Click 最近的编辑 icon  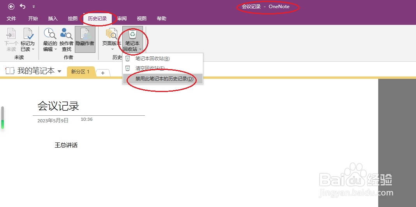[x=50, y=33]
